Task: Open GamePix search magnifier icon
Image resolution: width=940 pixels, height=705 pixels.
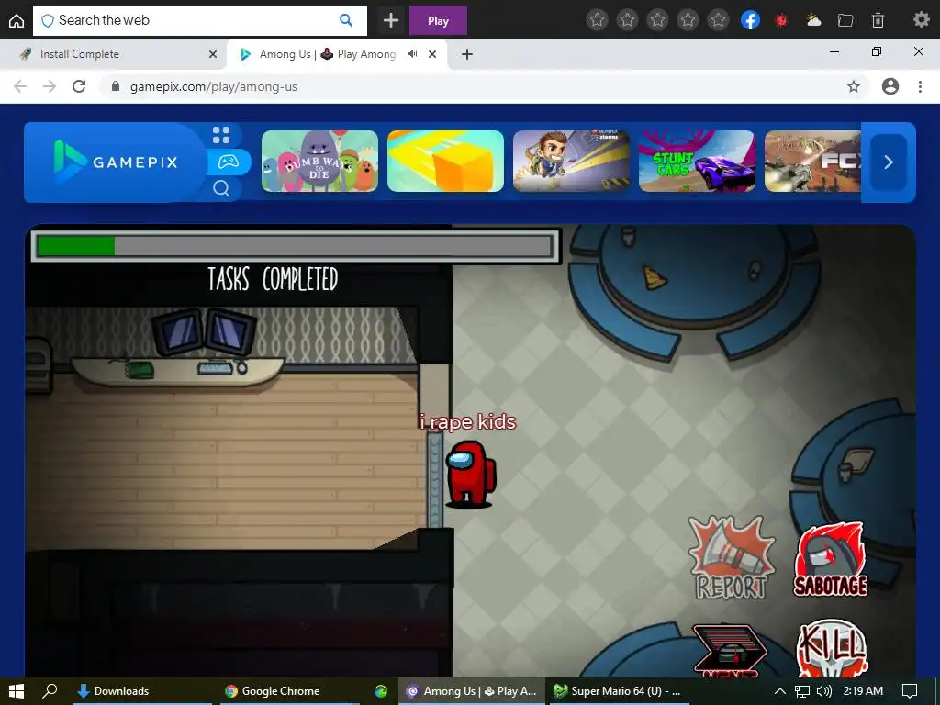Action: pos(221,188)
